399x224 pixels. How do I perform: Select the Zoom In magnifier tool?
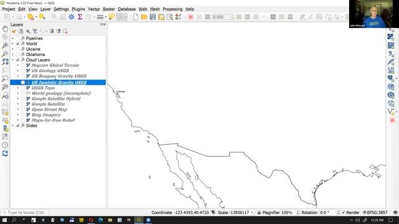click(5, 45)
